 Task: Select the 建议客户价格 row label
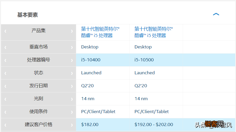(39, 124)
